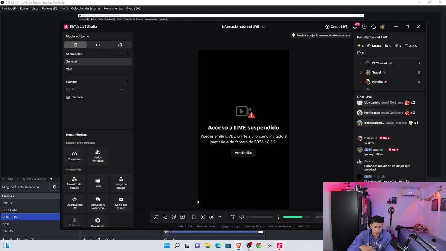Select the OME sequence
The height and width of the screenshot is (251, 446).
[98, 69]
